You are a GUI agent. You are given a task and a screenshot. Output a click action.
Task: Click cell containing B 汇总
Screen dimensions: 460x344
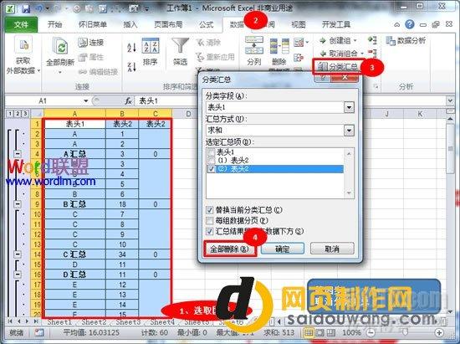click(x=74, y=204)
